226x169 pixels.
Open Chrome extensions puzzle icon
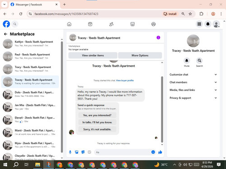pyautogui.click(x=201, y=14)
